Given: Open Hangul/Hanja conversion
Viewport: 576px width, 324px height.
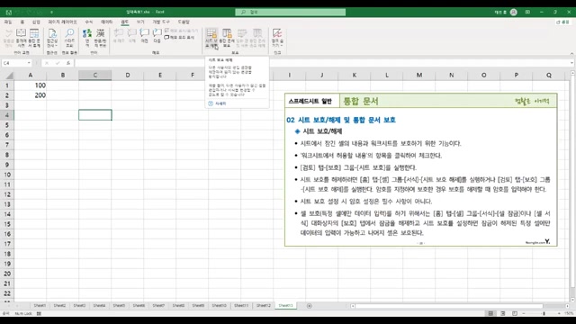Looking at the screenshot, I should [x=100, y=38].
